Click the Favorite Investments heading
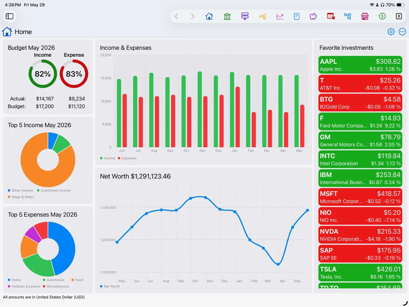This screenshot has width=409, height=307. tap(346, 48)
